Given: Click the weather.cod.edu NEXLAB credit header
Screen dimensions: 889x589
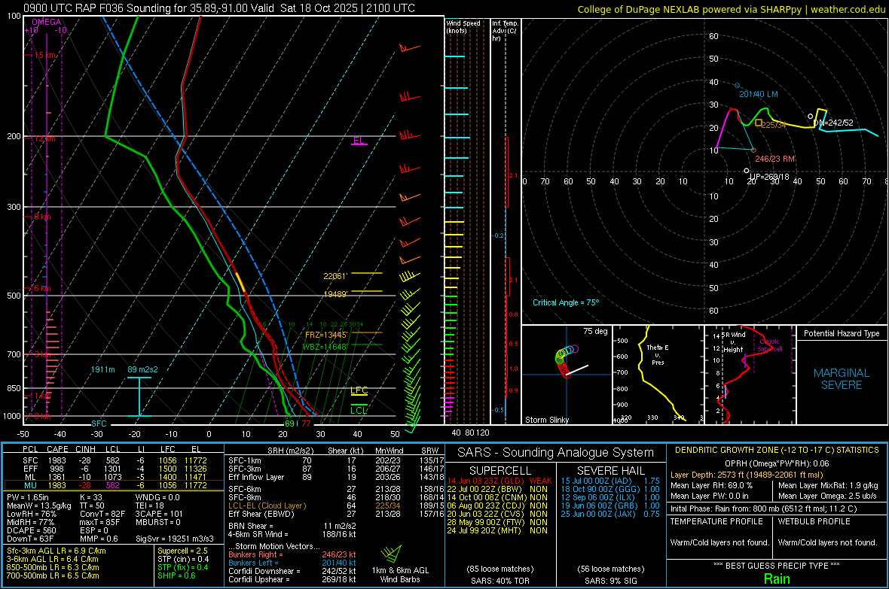Looking at the screenshot, I should 732,9.
